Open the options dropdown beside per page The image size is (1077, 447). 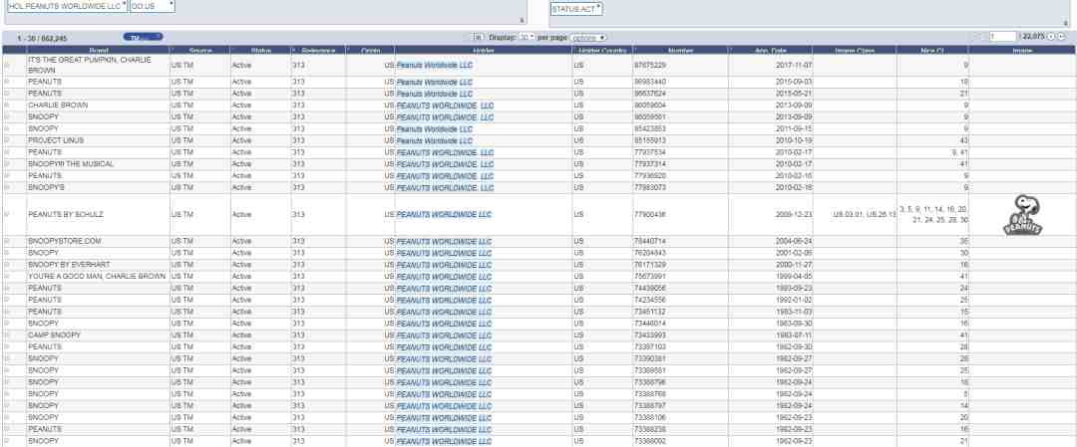pos(588,37)
